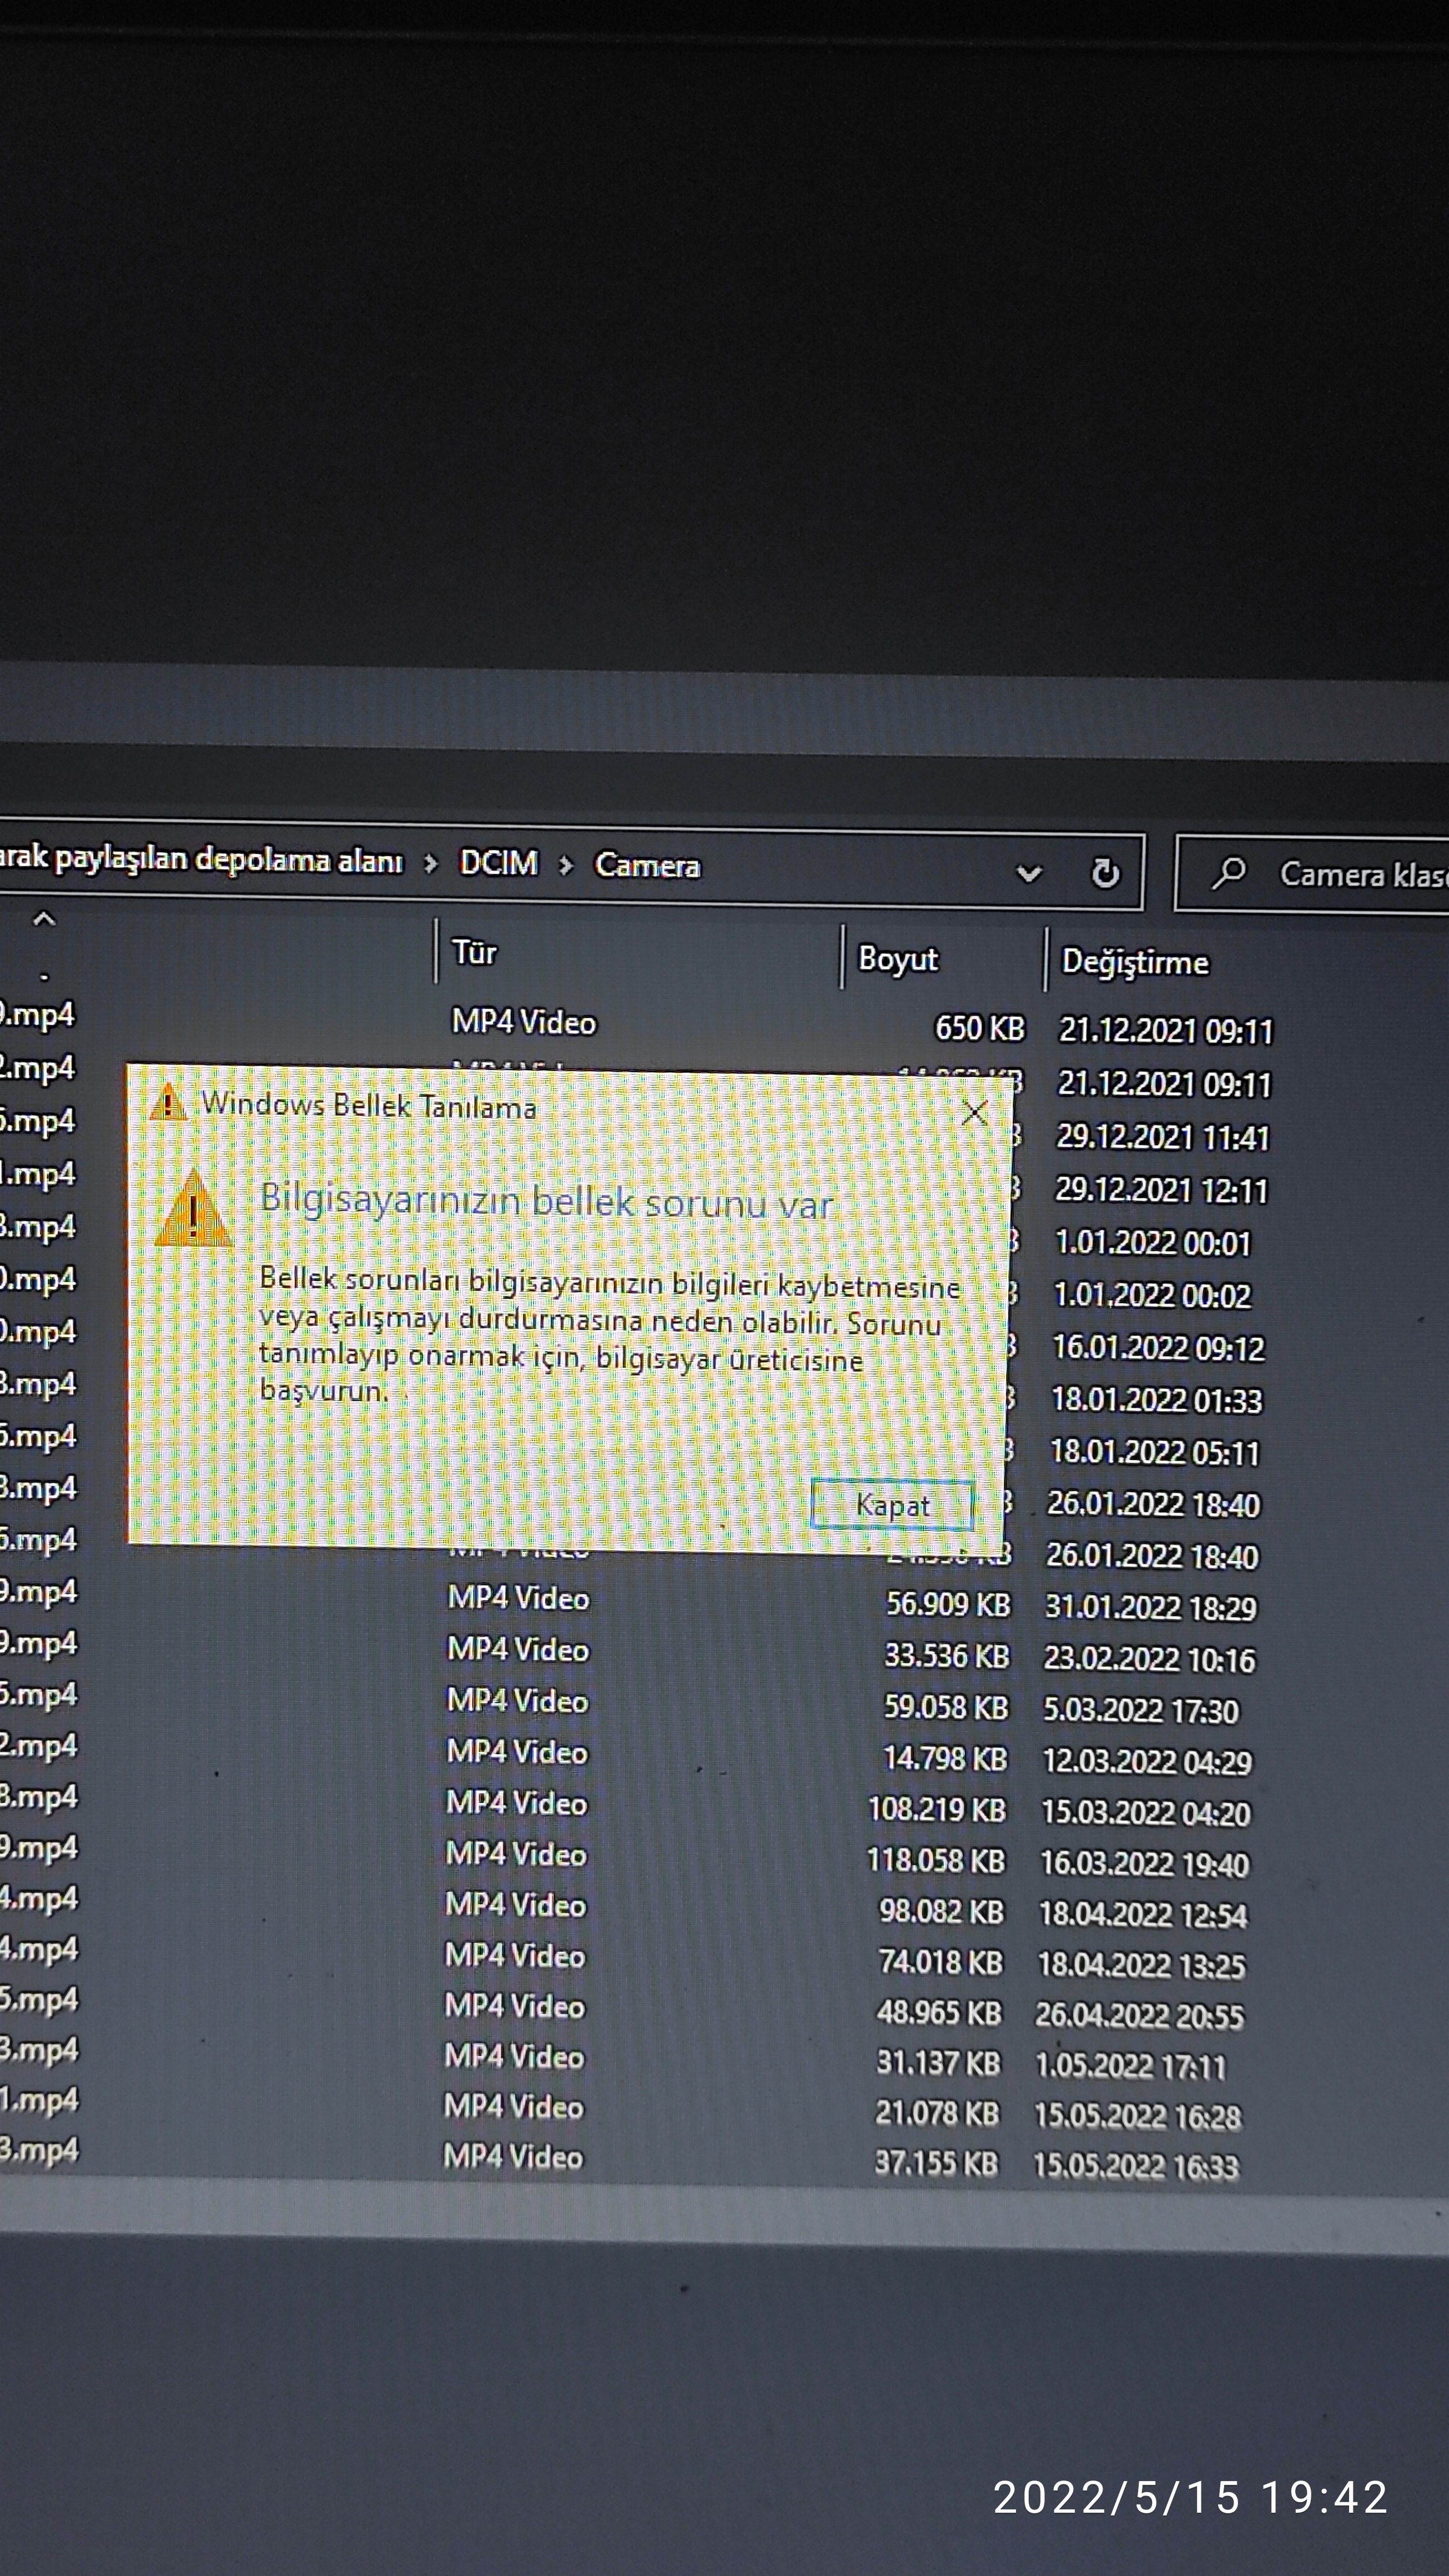Screen dimensions: 1449x2576
Task: Click the large warning icon in dialog
Action: click(193, 1212)
